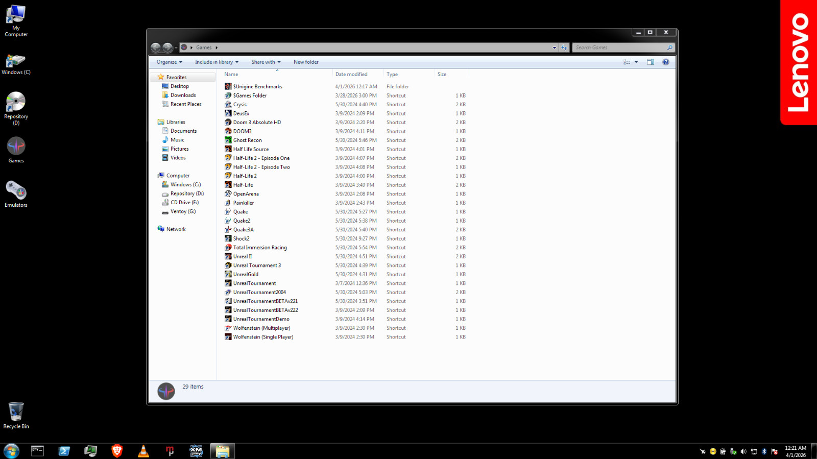Select Repository (D:) in the navigation pane
The image size is (817, 459).
pos(187,194)
